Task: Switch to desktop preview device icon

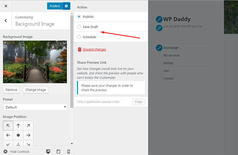Action: coord(48,151)
